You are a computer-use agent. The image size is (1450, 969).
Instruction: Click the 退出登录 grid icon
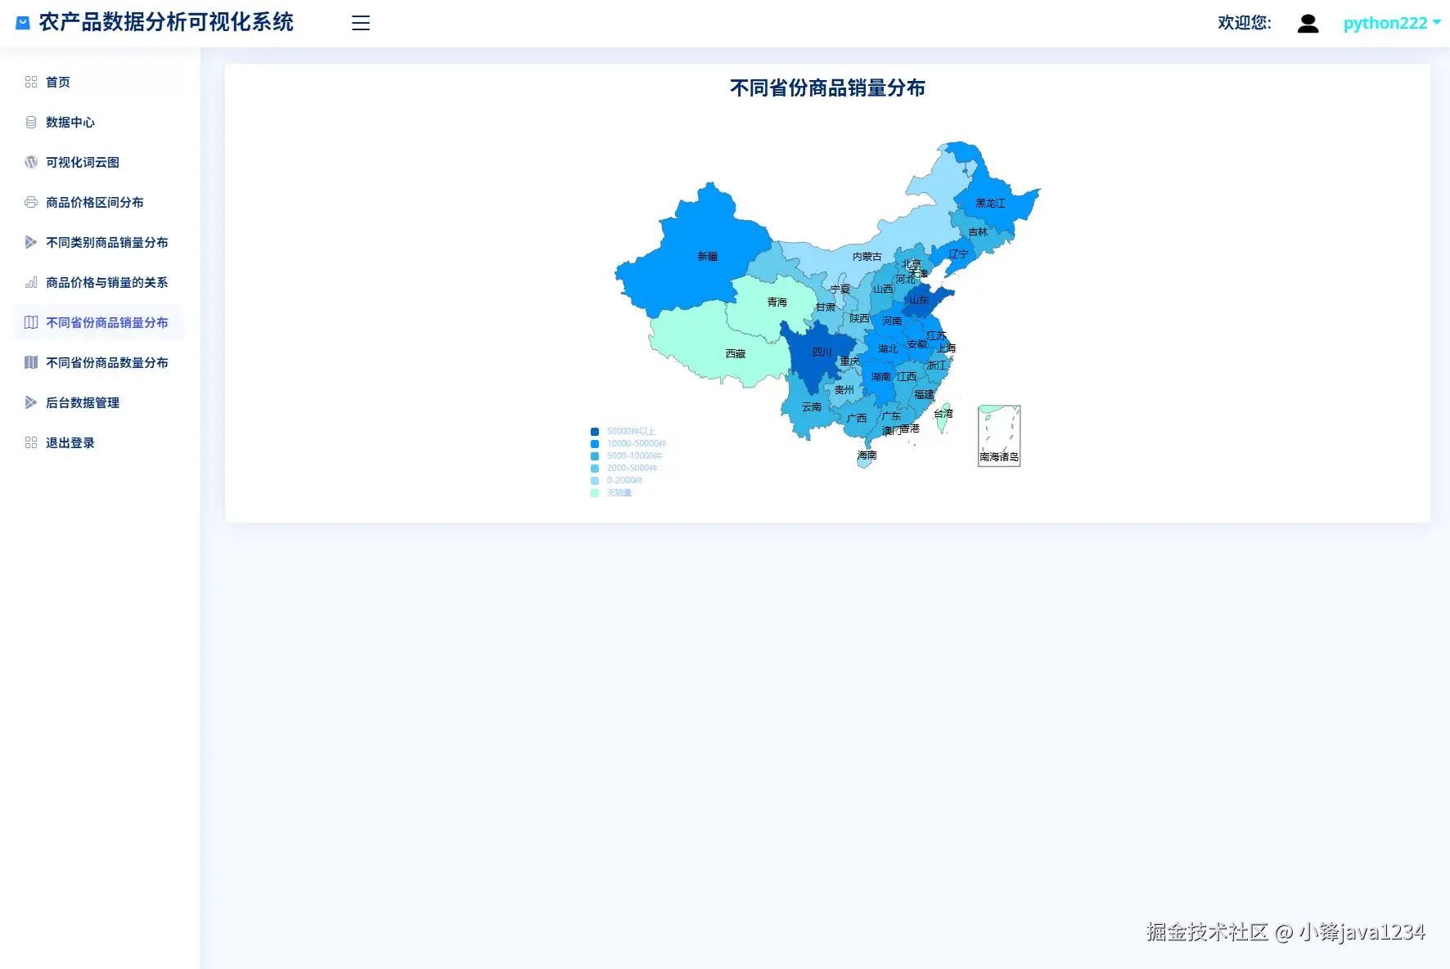click(x=31, y=442)
